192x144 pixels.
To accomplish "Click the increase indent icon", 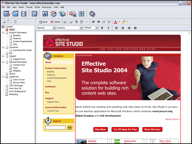I will pos(99,22).
